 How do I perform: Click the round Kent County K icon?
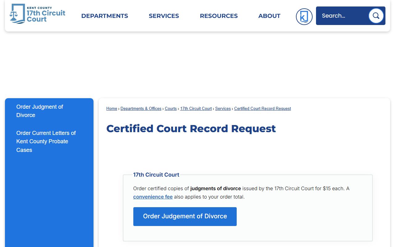pos(304,16)
